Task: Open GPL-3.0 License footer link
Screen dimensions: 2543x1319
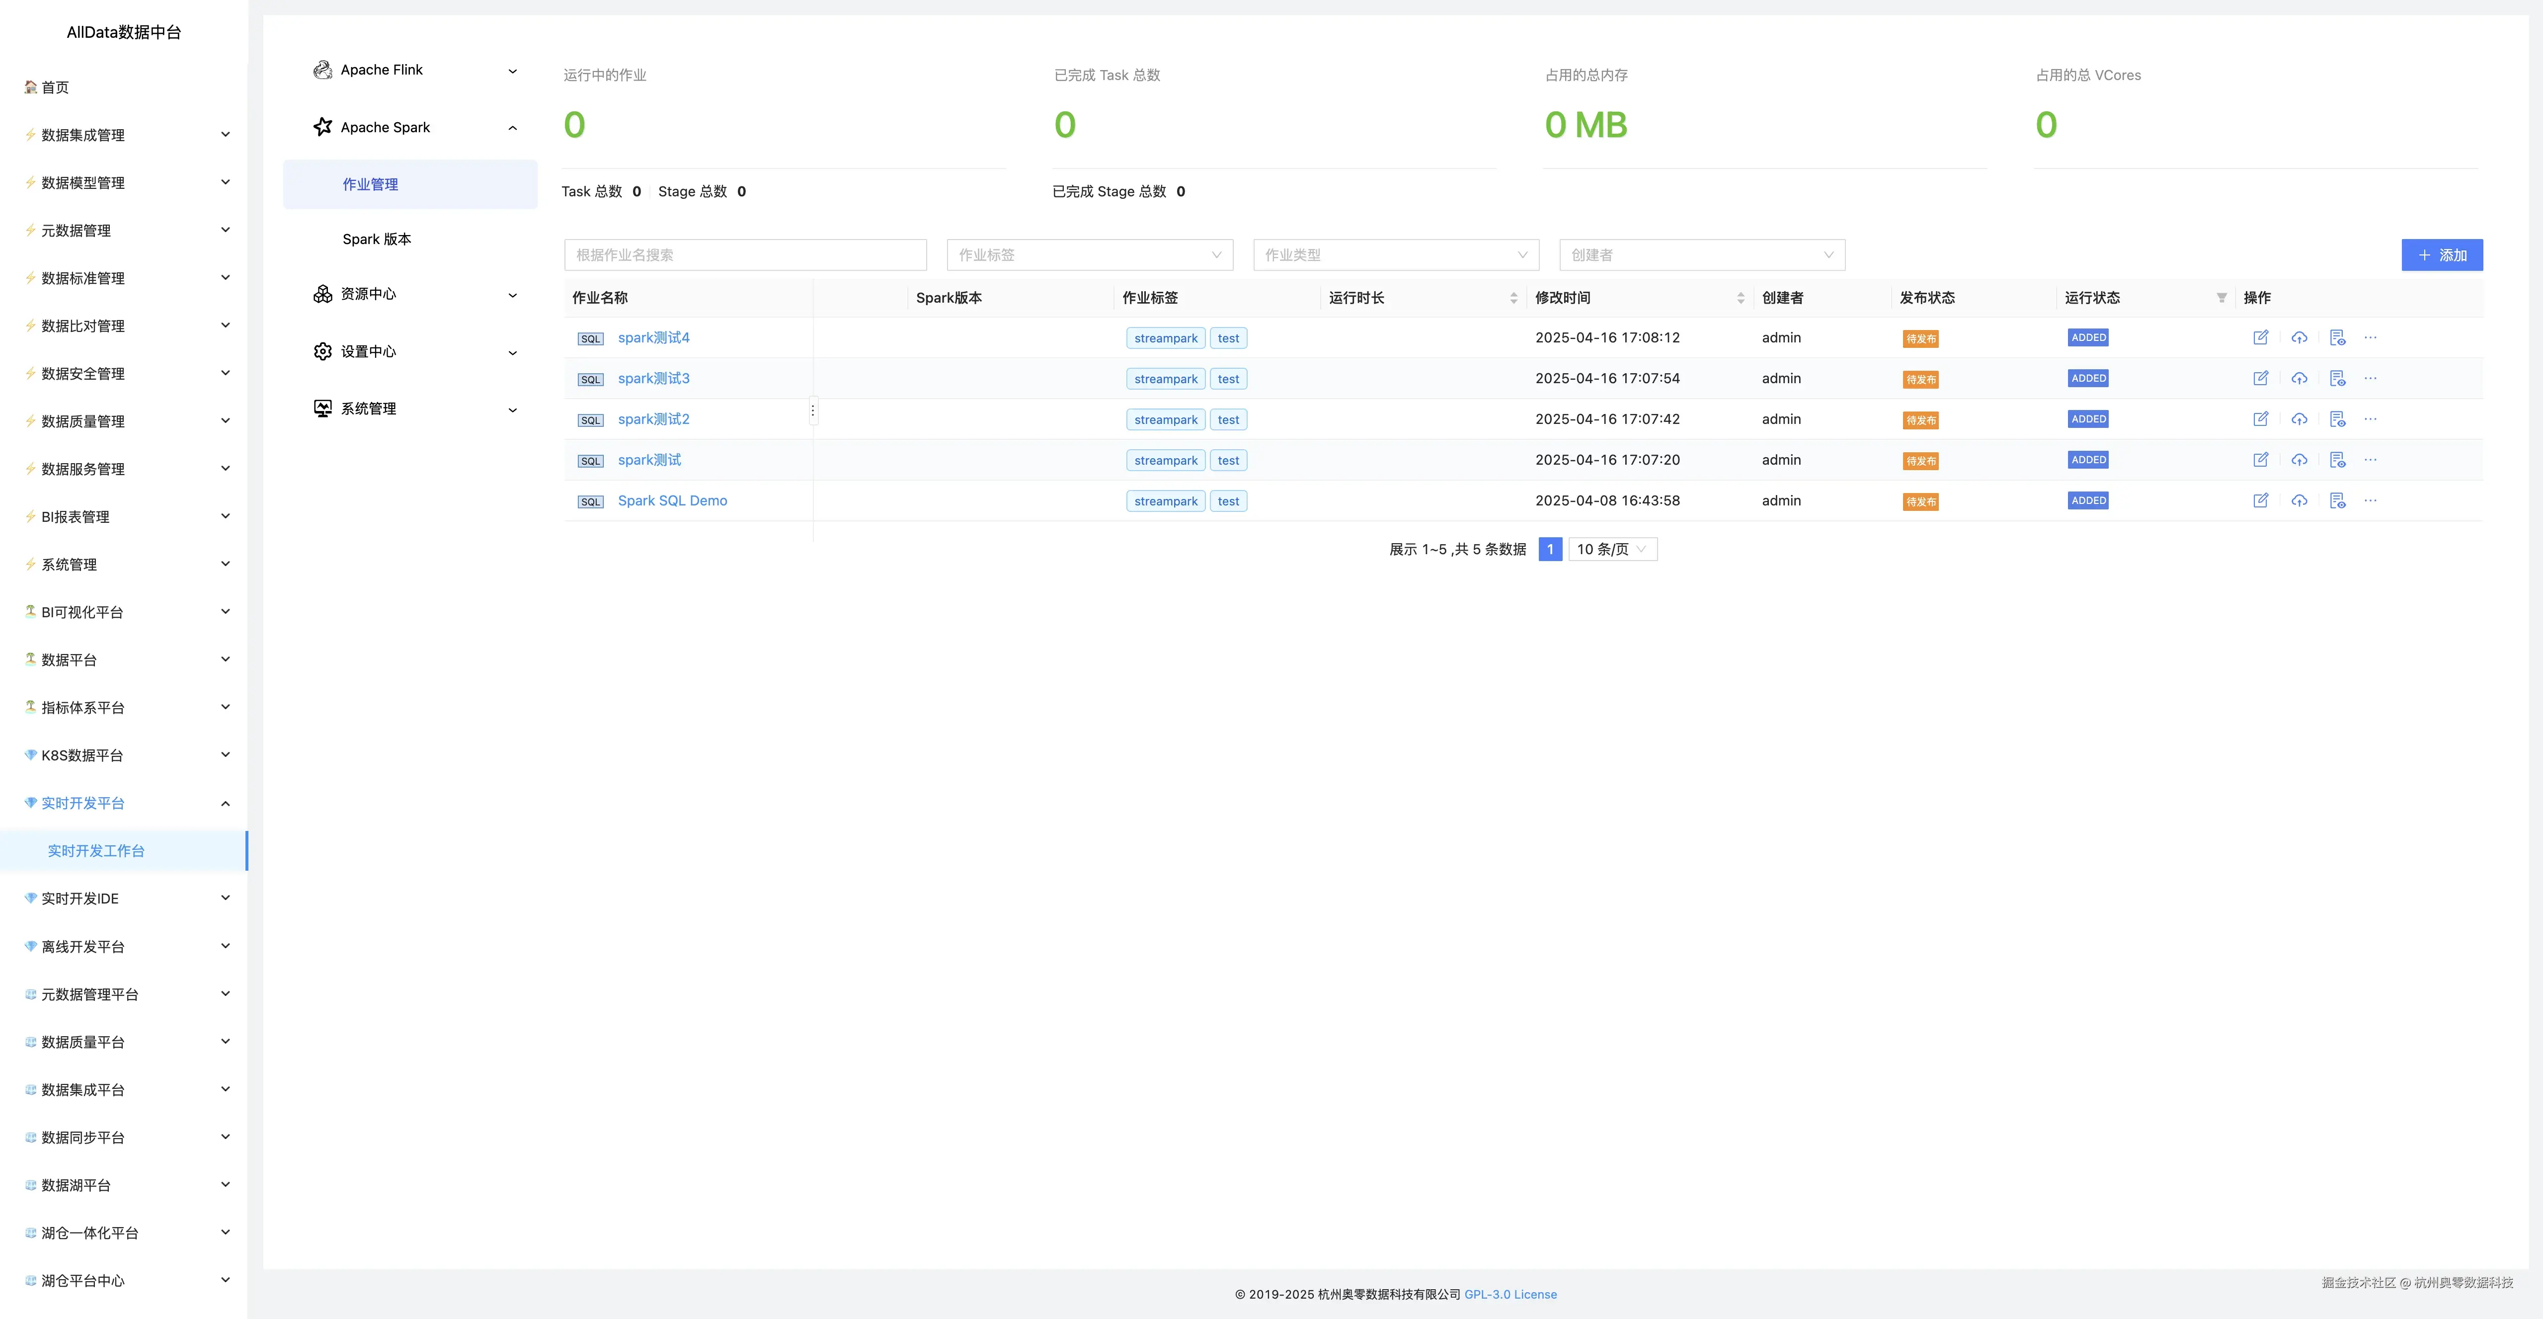Action: coord(1510,1294)
